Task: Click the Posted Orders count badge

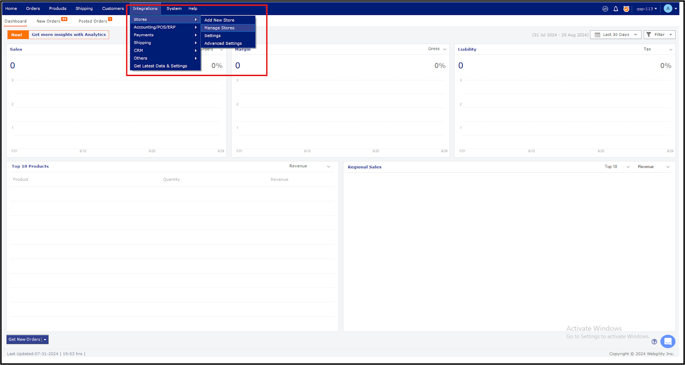Action: click(x=110, y=19)
